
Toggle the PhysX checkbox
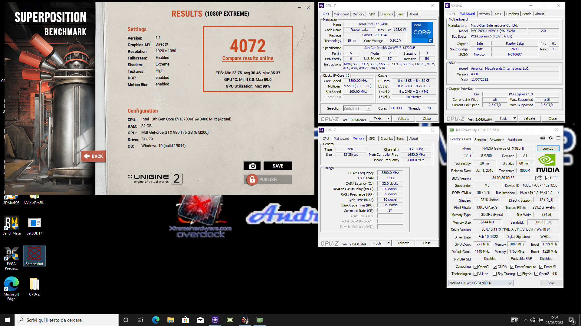click(519, 274)
